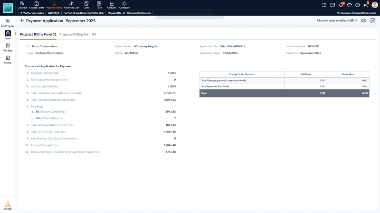Switch to Progress Billing Form 02 tab
The height and width of the screenshot is (213, 380).
tap(77, 34)
